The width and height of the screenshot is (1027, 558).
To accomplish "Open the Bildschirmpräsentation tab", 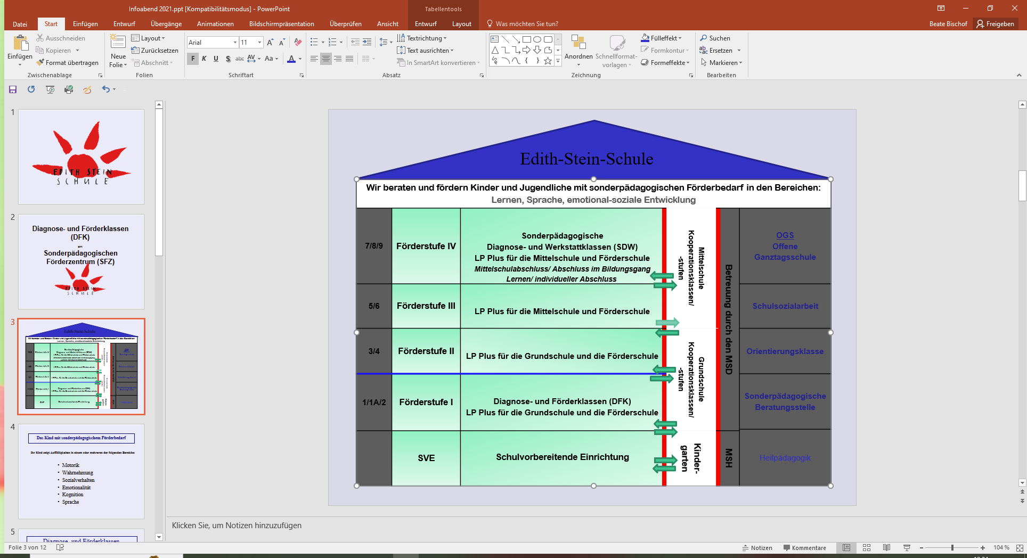I will click(282, 24).
